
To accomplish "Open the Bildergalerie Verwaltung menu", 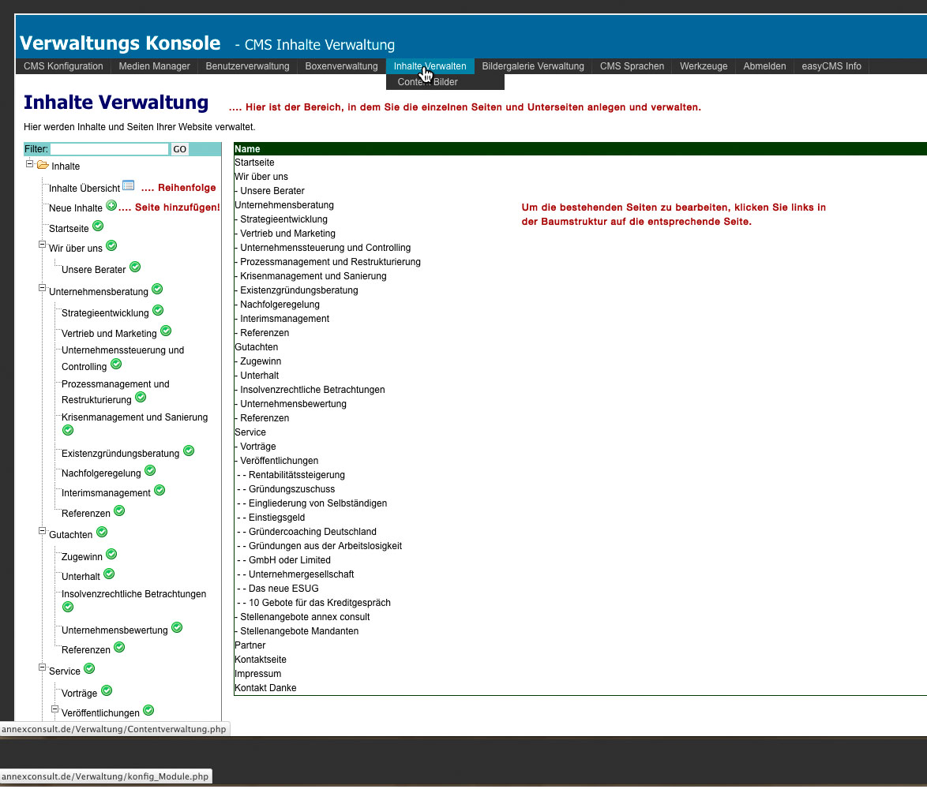I will click(533, 66).
